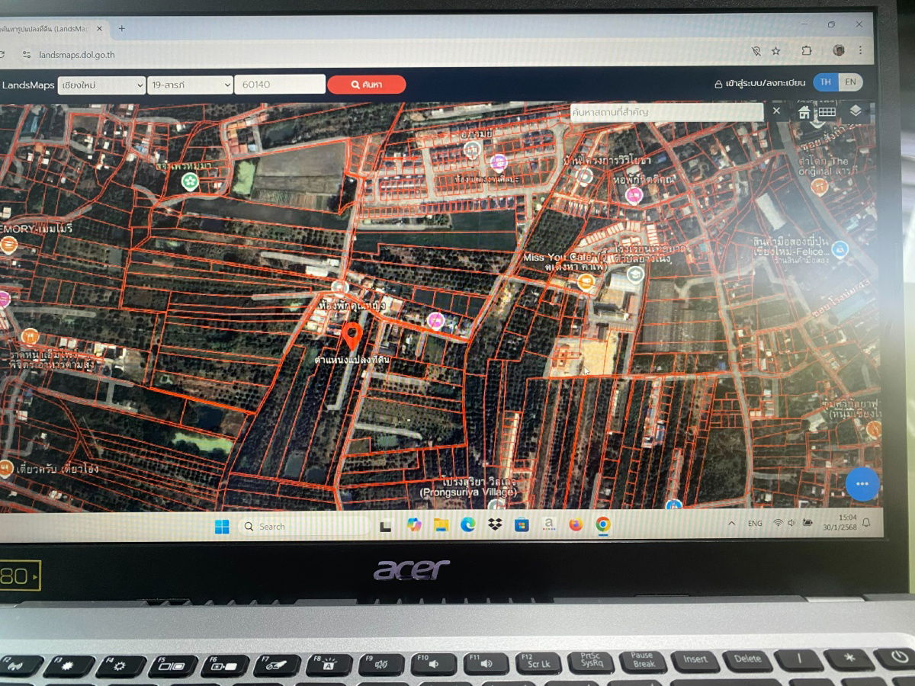Click the ENG language indicator
The width and height of the screenshot is (915, 686).
pyautogui.click(x=755, y=524)
